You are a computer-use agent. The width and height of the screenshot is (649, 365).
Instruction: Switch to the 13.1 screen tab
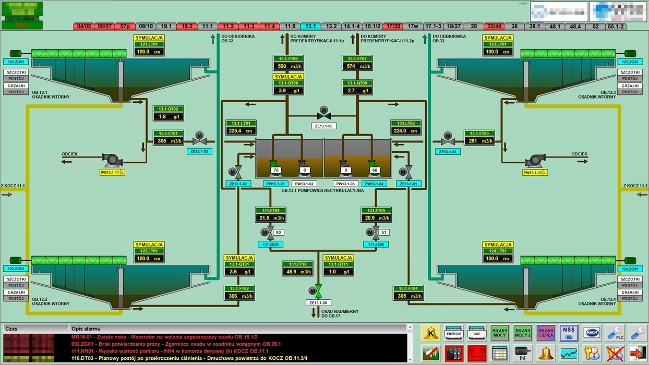point(310,26)
